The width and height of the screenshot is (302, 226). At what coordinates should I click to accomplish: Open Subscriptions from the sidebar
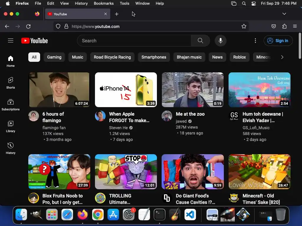click(x=11, y=105)
